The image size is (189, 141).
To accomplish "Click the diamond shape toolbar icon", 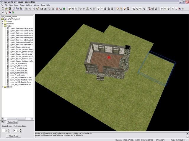I will [162, 9].
